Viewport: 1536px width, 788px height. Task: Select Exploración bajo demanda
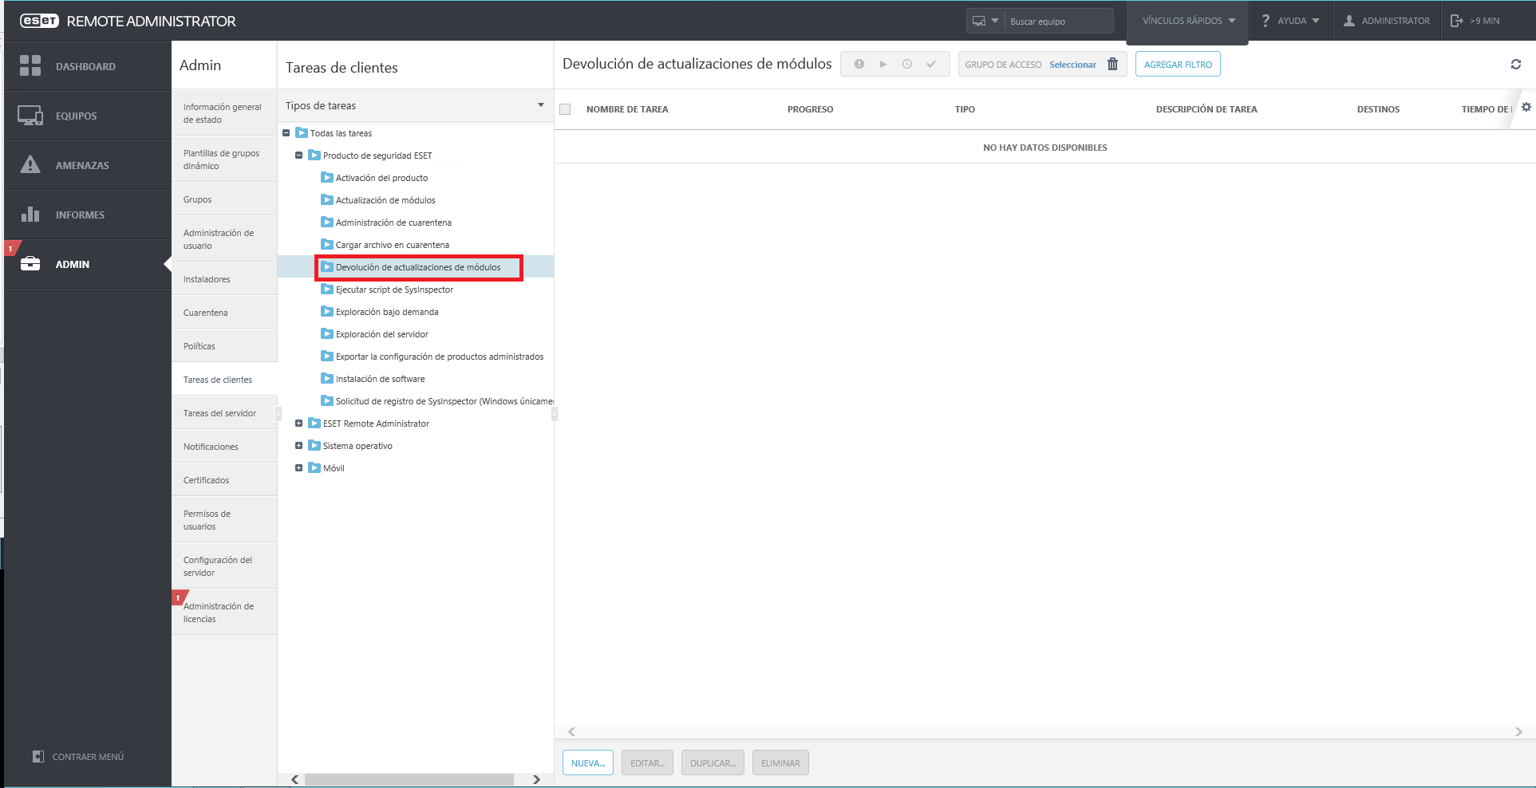point(387,312)
